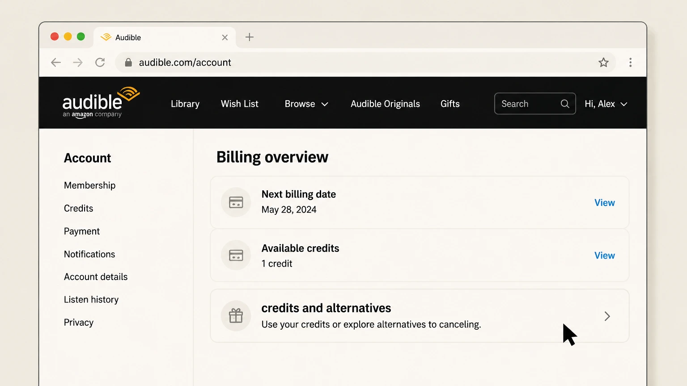Screen dimensions: 687x386
Task: Click the audible.com/account address bar
Action: [365, 63]
